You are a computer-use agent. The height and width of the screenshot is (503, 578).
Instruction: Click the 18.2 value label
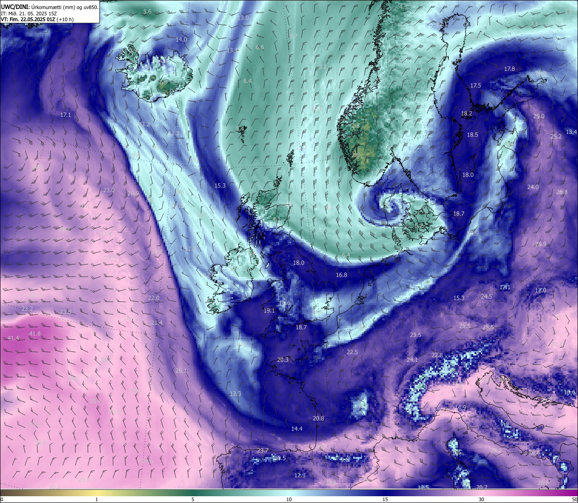coord(466,114)
